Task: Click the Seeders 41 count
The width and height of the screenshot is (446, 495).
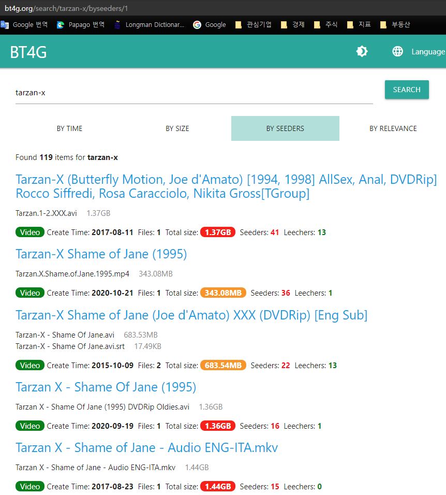Action: tap(274, 232)
